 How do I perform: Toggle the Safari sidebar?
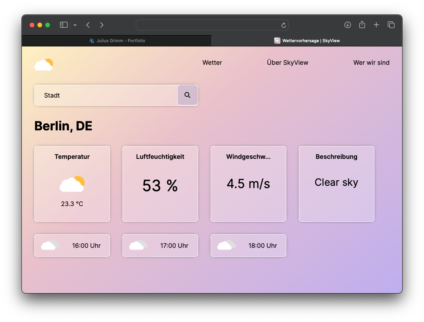click(64, 25)
